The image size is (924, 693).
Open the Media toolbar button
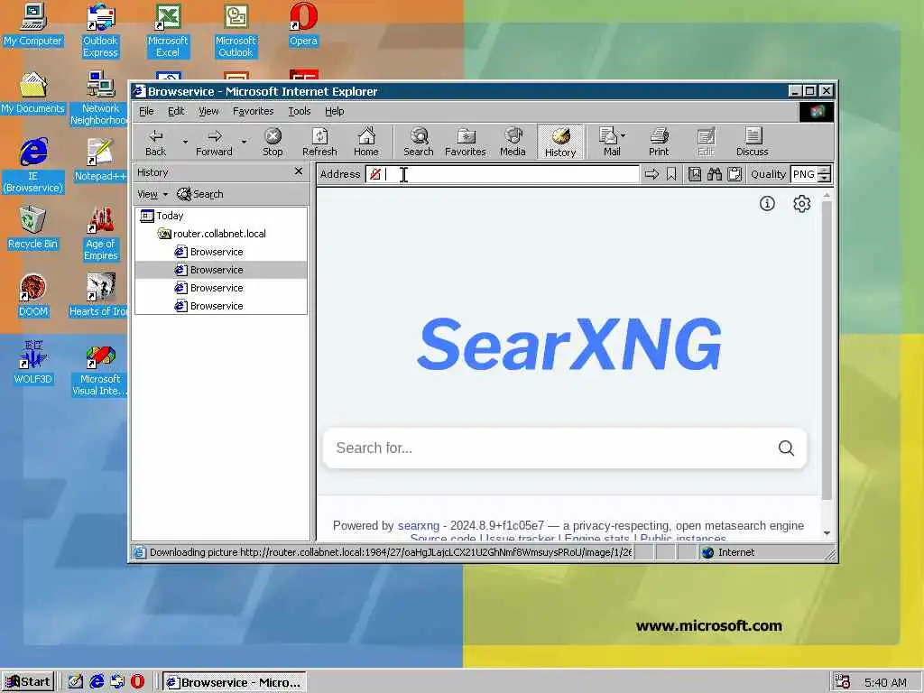point(513,142)
